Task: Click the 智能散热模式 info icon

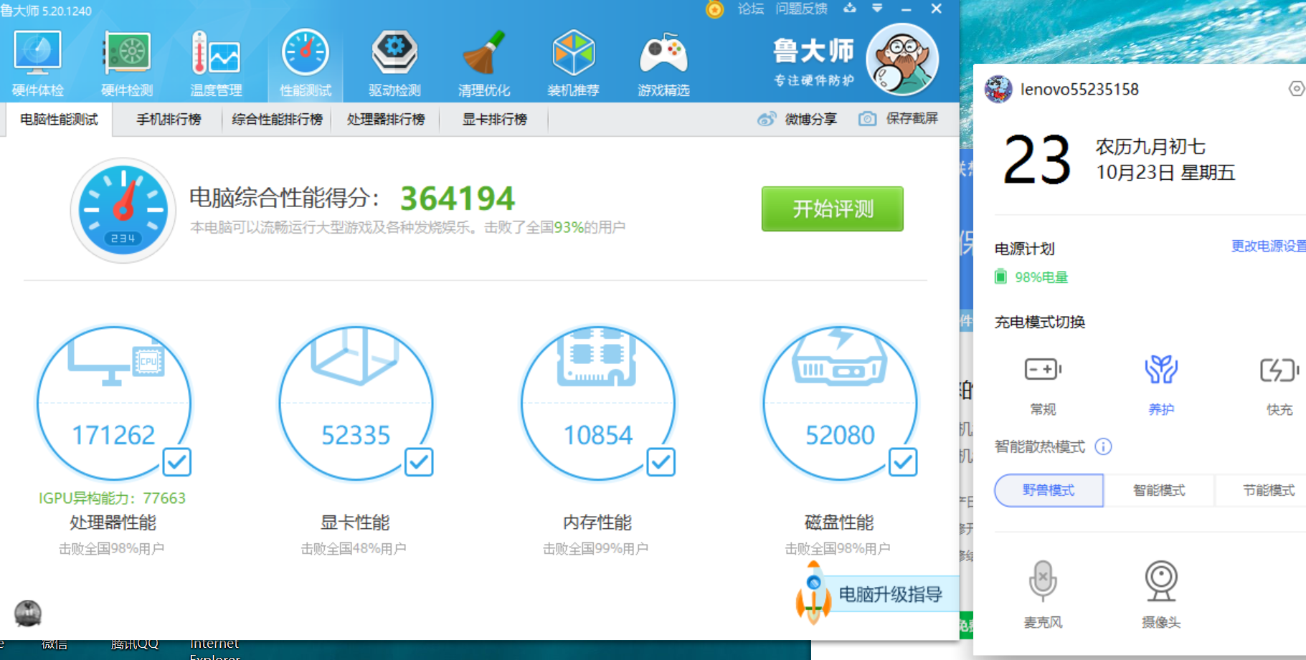Action: pos(1103,447)
